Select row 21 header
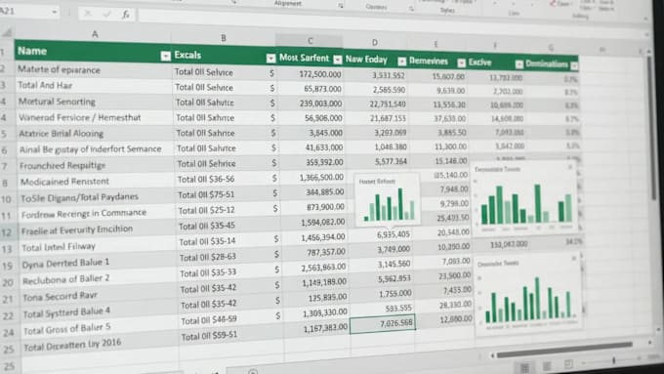 (8, 300)
